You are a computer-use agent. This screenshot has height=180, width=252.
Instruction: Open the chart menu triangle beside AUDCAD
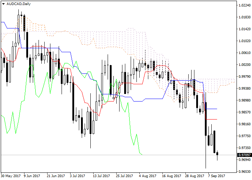pyautogui.click(x=3, y=4)
